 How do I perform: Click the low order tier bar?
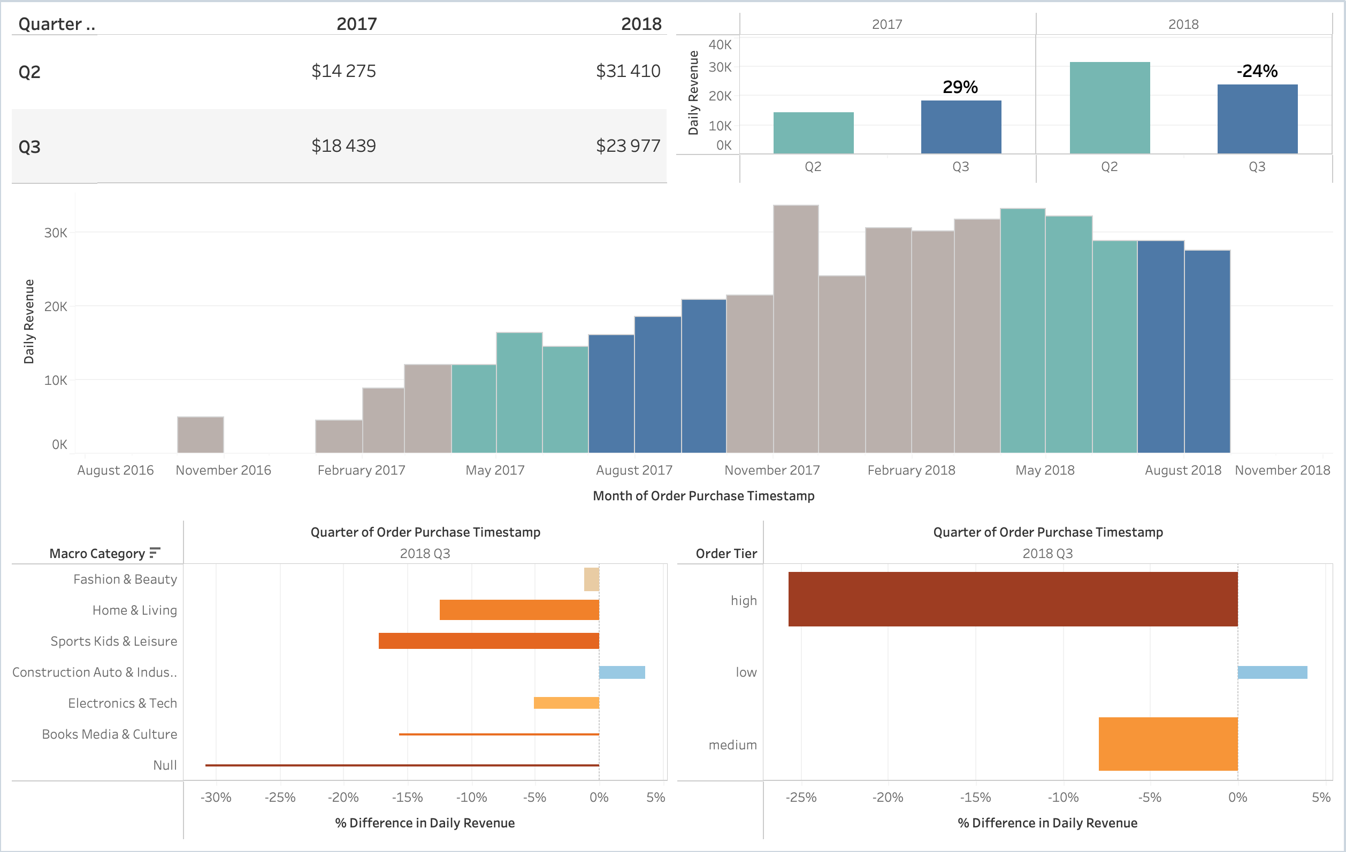point(1272,672)
